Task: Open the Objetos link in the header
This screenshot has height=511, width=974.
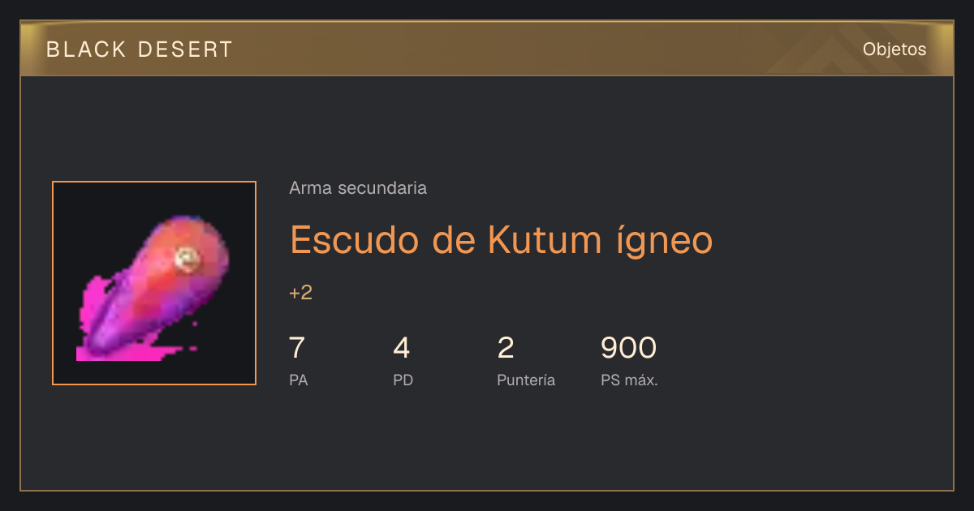Action: coord(894,49)
